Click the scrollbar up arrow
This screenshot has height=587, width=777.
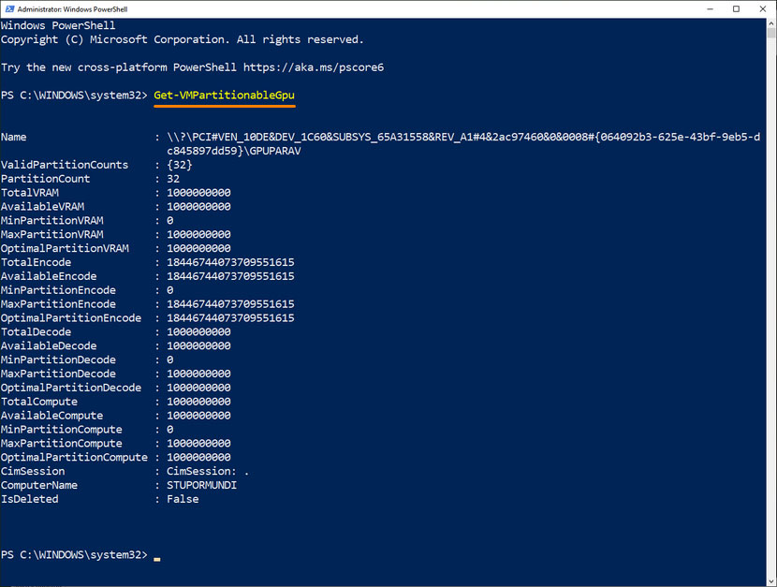pos(771,23)
